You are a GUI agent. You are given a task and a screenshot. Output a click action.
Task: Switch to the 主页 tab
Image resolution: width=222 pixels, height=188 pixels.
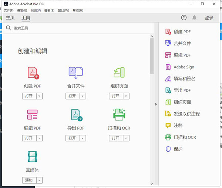coord(10,18)
